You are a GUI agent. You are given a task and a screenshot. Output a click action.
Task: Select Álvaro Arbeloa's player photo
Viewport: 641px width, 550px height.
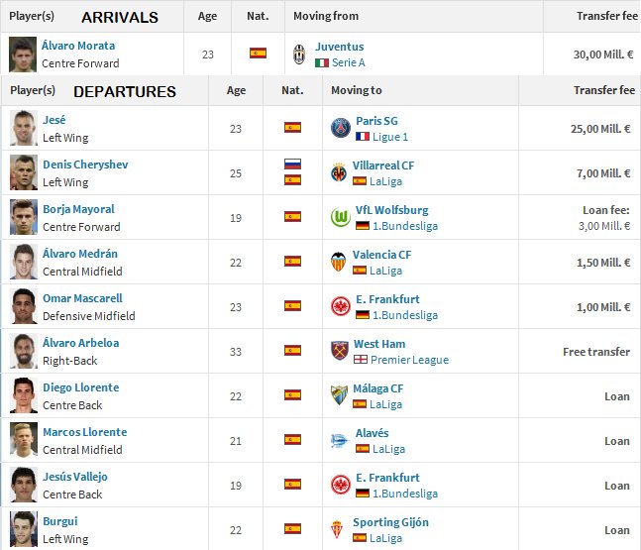[x=24, y=351]
